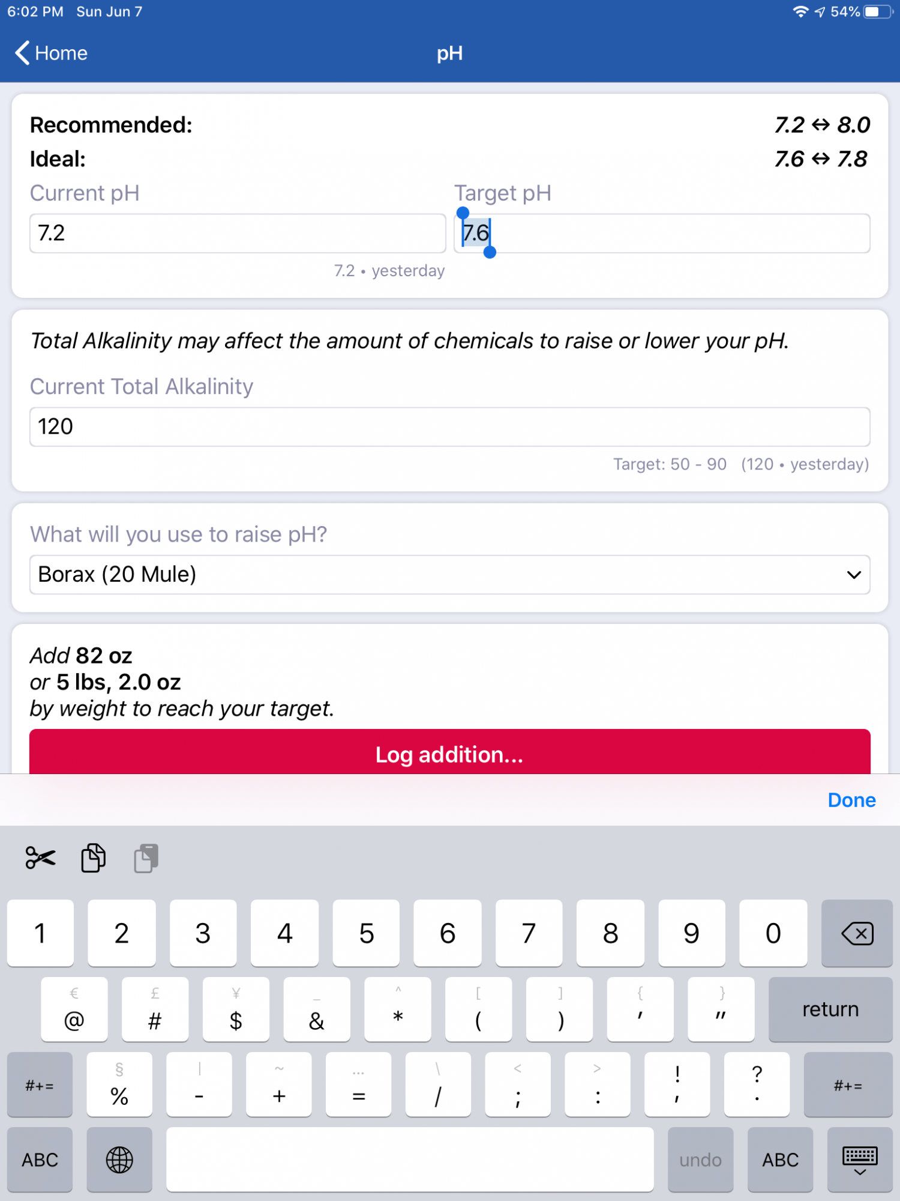900x1201 pixels.
Task: Tap the battery indicator in status bar
Action: 878,12
